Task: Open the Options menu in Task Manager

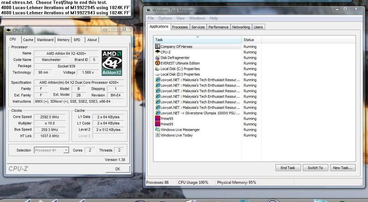Action: click(165, 18)
